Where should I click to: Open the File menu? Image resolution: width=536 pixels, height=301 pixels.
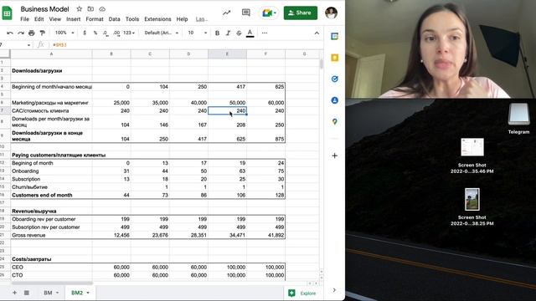[24, 19]
